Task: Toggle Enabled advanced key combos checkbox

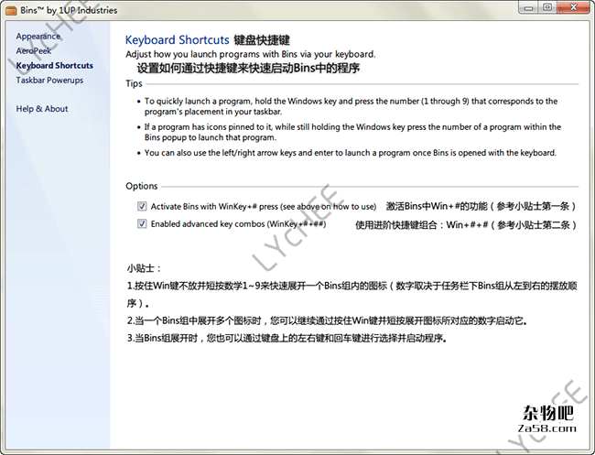Action: coord(142,223)
